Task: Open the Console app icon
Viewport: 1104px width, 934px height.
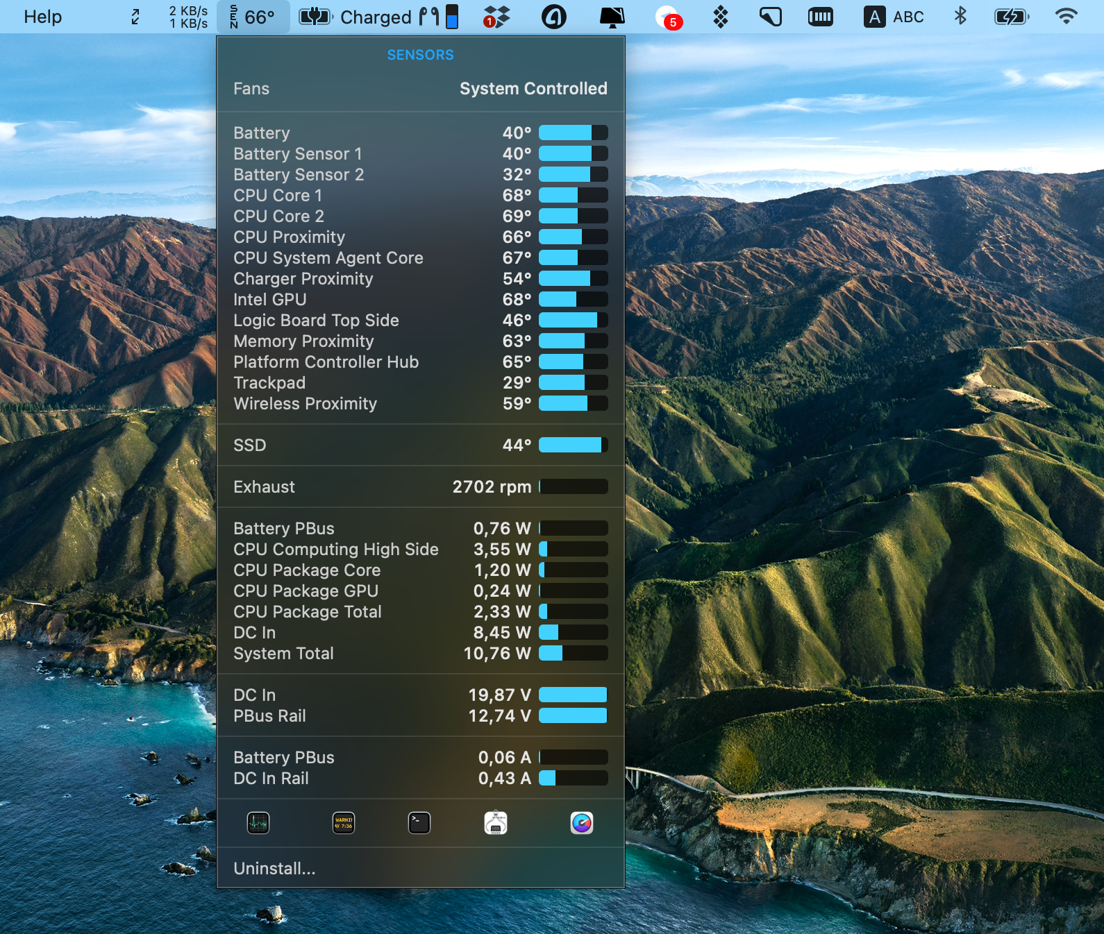Action: pos(344,823)
